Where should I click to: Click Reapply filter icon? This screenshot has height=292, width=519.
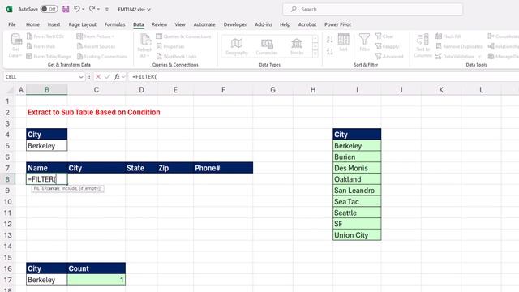[x=379, y=46]
